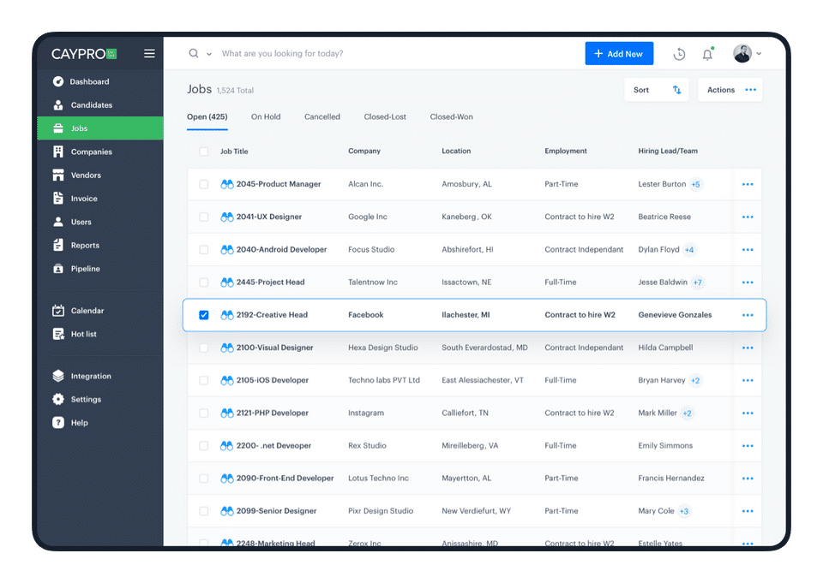
Task: Click the Add New button
Action: [619, 53]
